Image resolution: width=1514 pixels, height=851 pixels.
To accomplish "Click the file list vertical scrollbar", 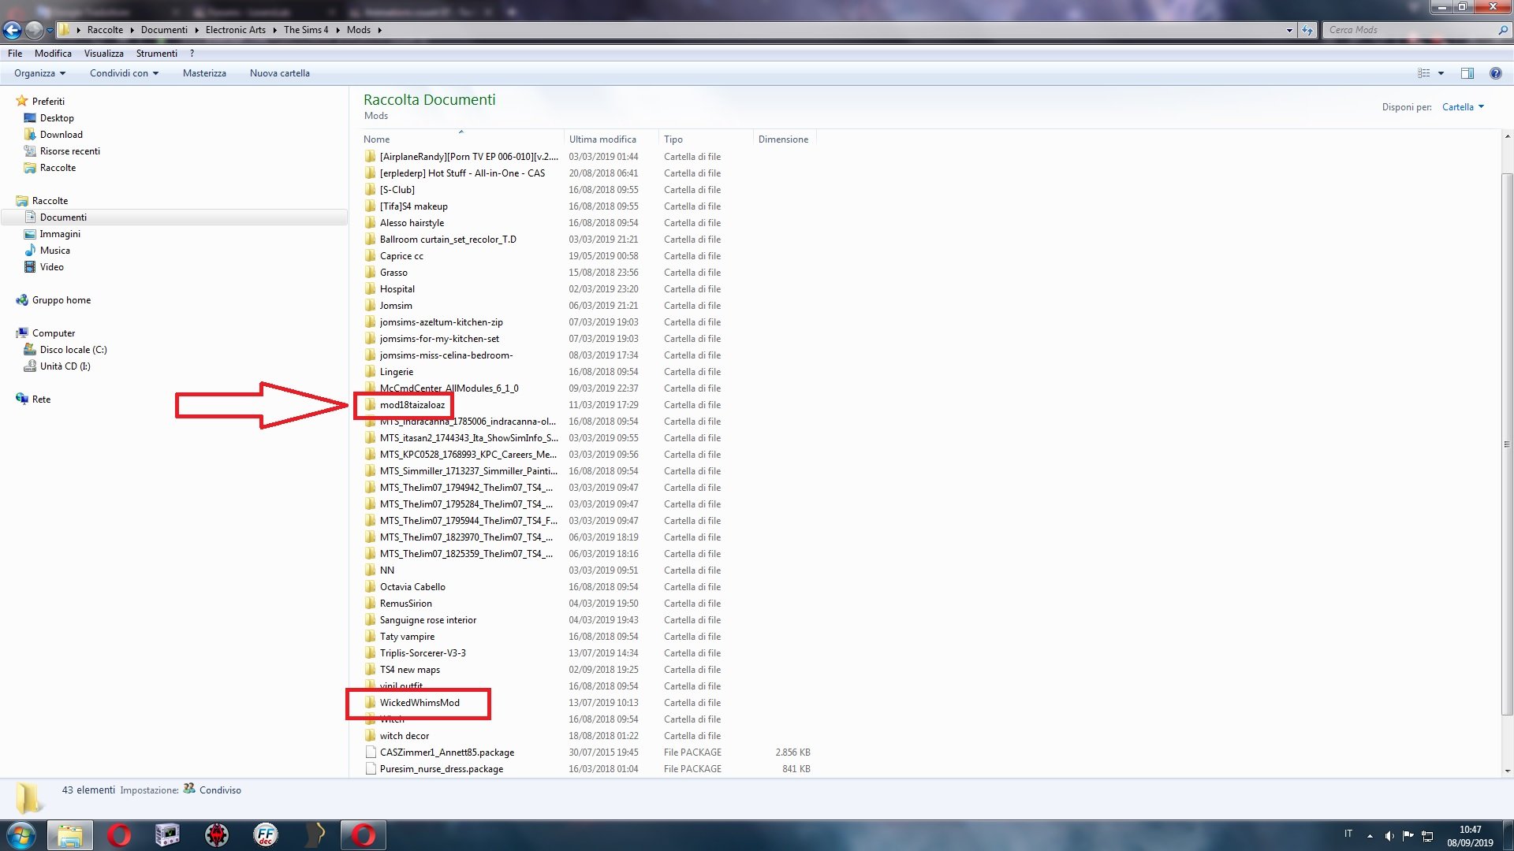I will point(1507,444).
